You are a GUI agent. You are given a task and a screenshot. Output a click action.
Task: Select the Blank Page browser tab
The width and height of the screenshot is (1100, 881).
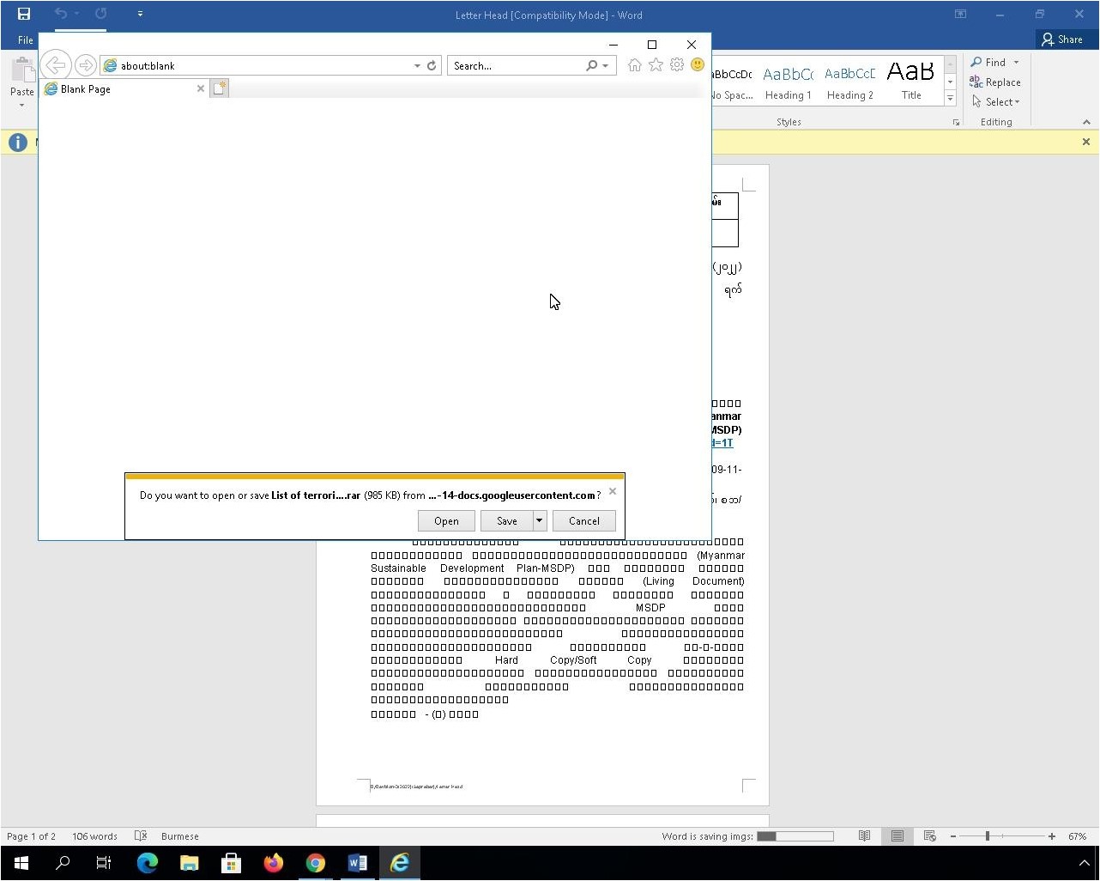pos(120,88)
